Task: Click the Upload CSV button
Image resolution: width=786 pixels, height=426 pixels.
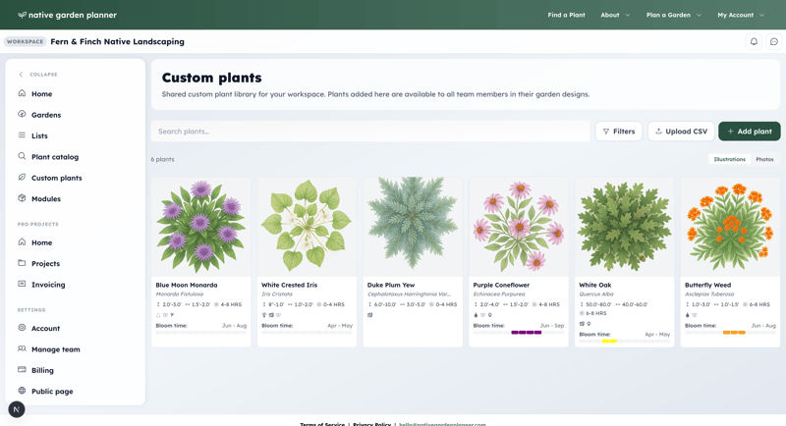Action: pyautogui.click(x=681, y=132)
